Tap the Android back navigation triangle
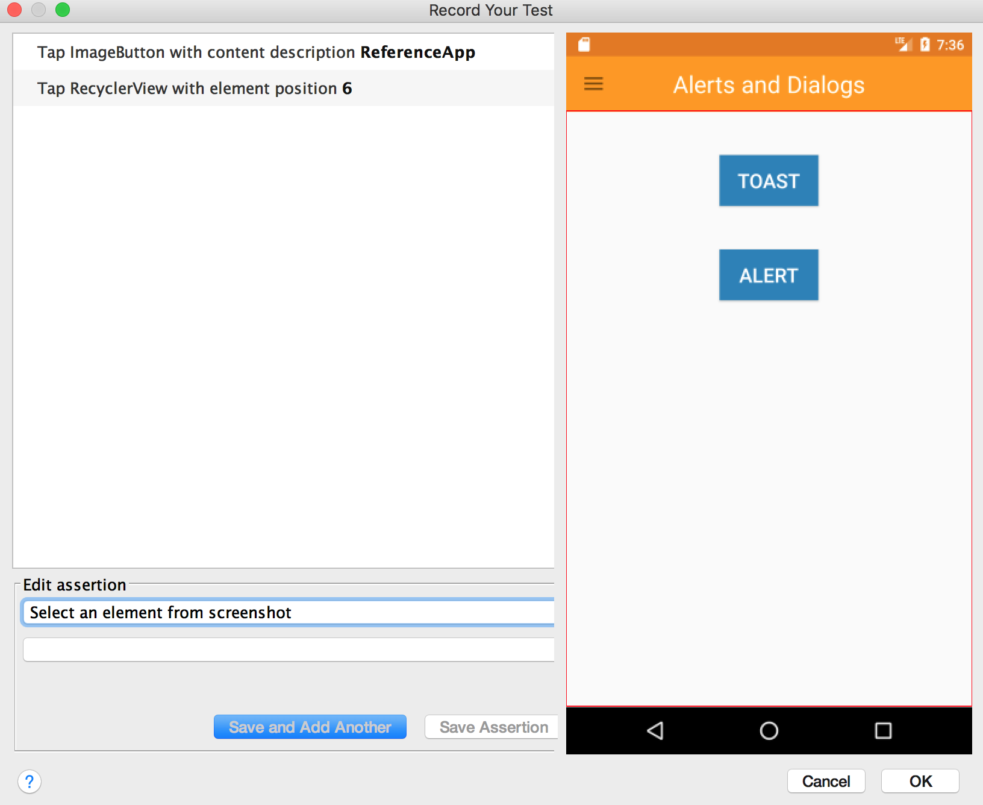 tap(655, 730)
